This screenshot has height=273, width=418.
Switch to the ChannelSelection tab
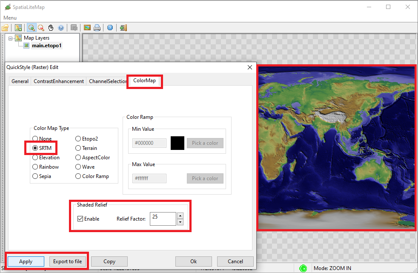pyautogui.click(x=107, y=81)
